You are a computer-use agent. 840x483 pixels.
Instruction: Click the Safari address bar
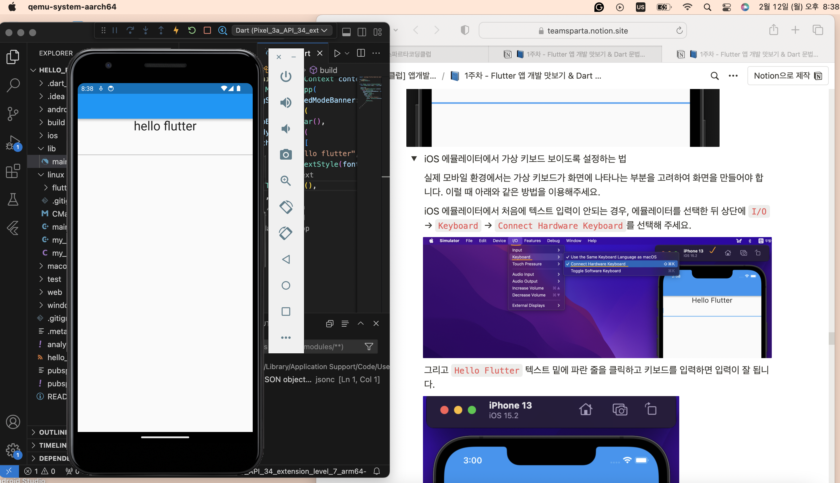coord(583,31)
